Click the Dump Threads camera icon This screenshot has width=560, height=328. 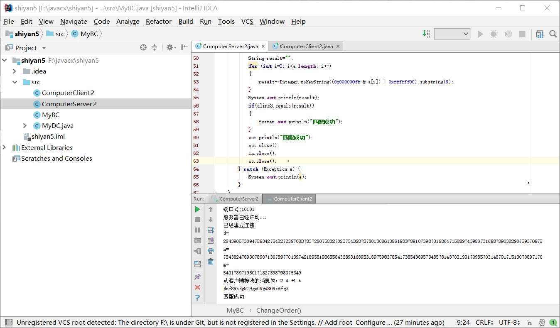coord(198,240)
